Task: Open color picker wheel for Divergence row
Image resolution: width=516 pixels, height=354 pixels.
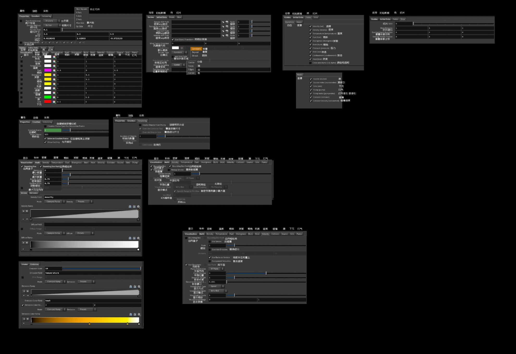Action: (54, 75)
